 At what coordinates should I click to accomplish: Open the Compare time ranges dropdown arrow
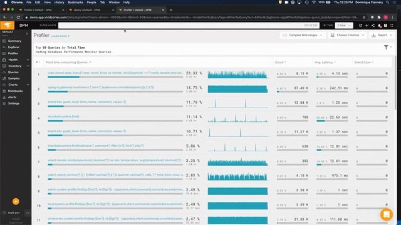pos(321,35)
